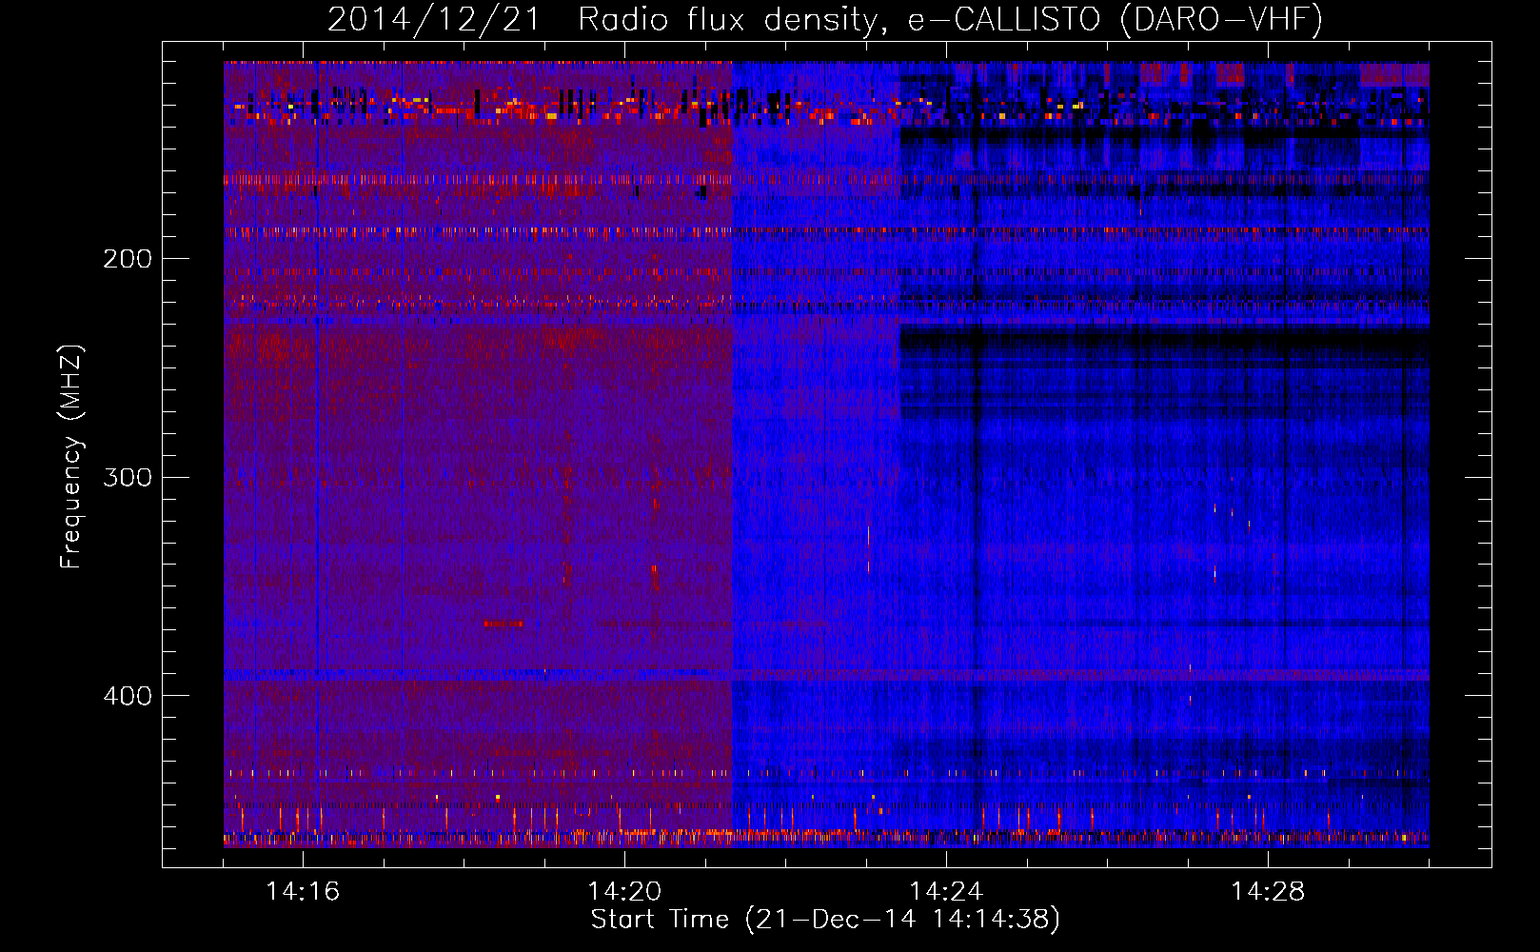This screenshot has width=1540, height=952.
Task: Click the 'Start Time (21-Dec-14 14:14:38)' label
Action: 825,920
